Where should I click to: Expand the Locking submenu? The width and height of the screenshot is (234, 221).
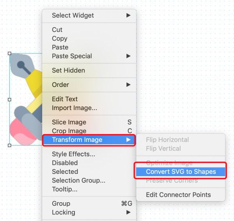point(89,212)
